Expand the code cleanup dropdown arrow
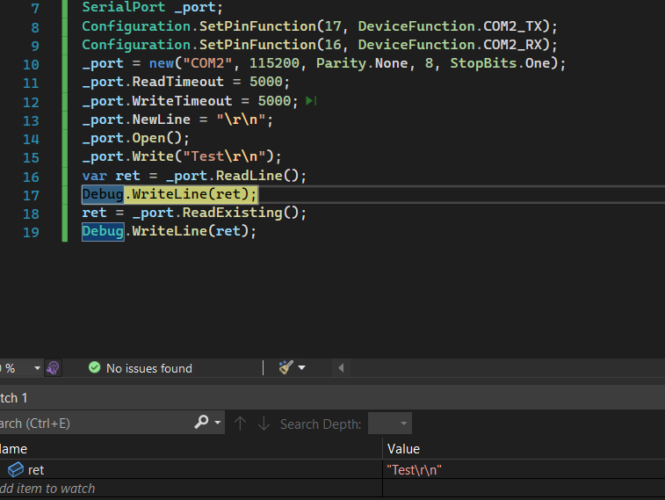Image resolution: width=665 pixels, height=500 pixels. [x=302, y=367]
